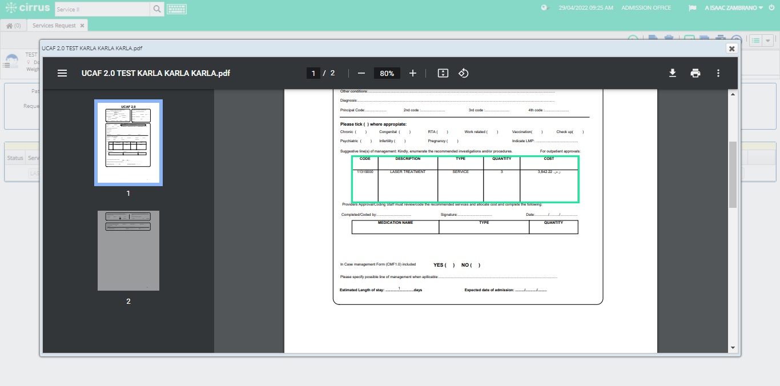Click the green list view icon
The width and height of the screenshot is (780, 386).
tap(756, 40)
